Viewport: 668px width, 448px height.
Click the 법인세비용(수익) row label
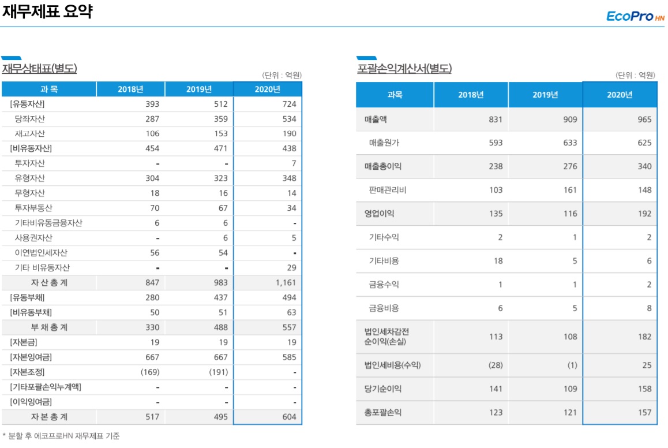(x=392, y=365)
